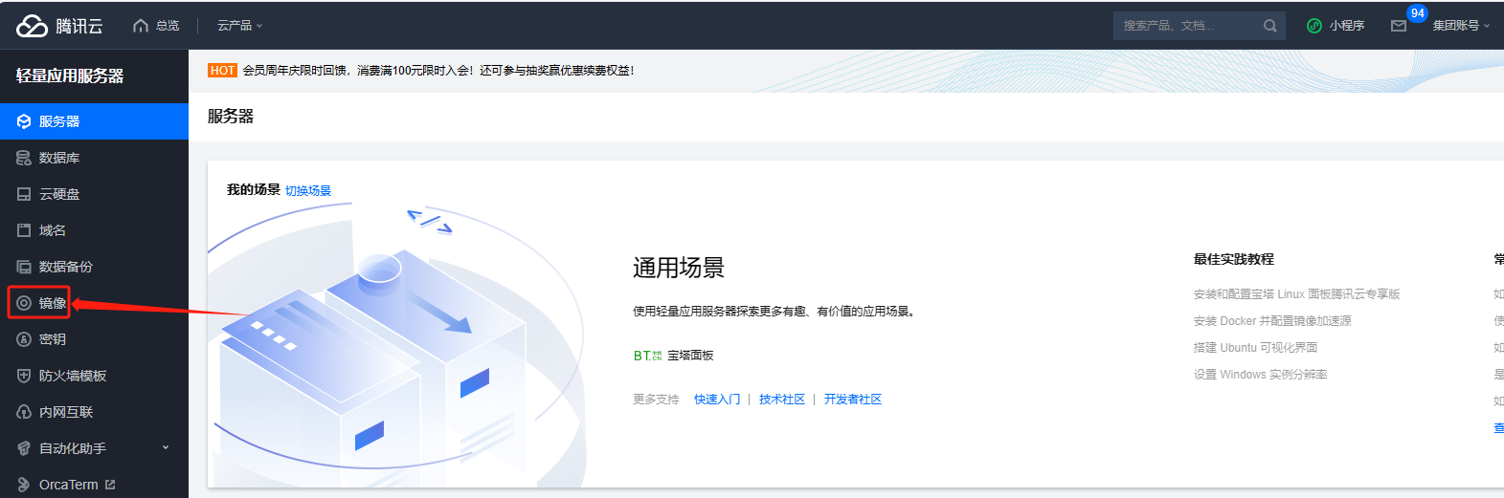Image resolution: width=1504 pixels, height=498 pixels.
Task: Click the 最佳实践教程 heading
Action: click(1233, 259)
